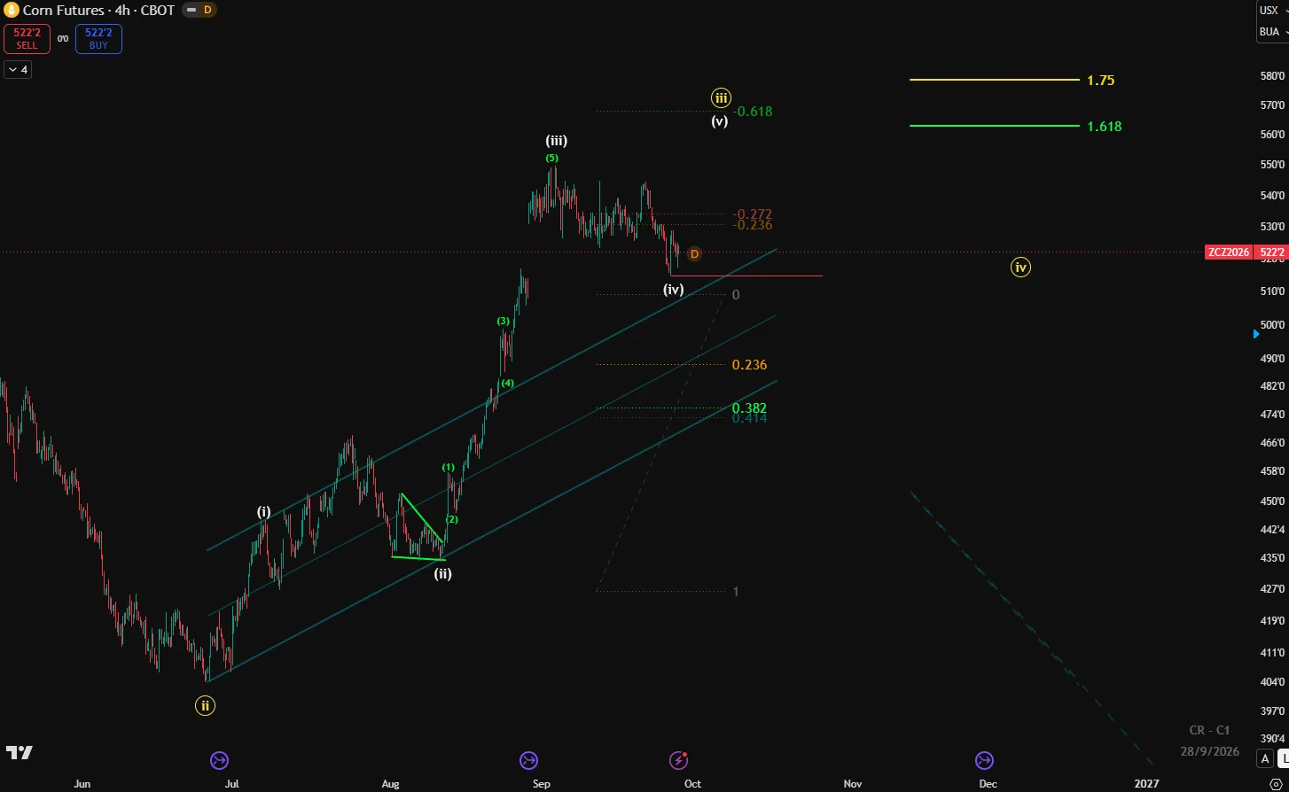Click the green 0.382 retracement label
This screenshot has width=1289, height=792.
pos(750,408)
